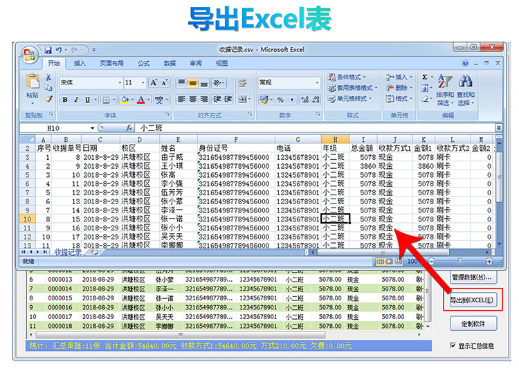This screenshot has width=519, height=382.
Task: Align text to bottom of cell
Action: click(204, 83)
